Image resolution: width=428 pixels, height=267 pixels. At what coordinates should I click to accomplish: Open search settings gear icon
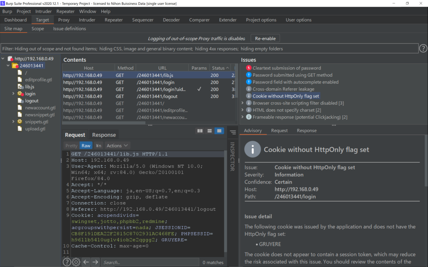(76, 262)
